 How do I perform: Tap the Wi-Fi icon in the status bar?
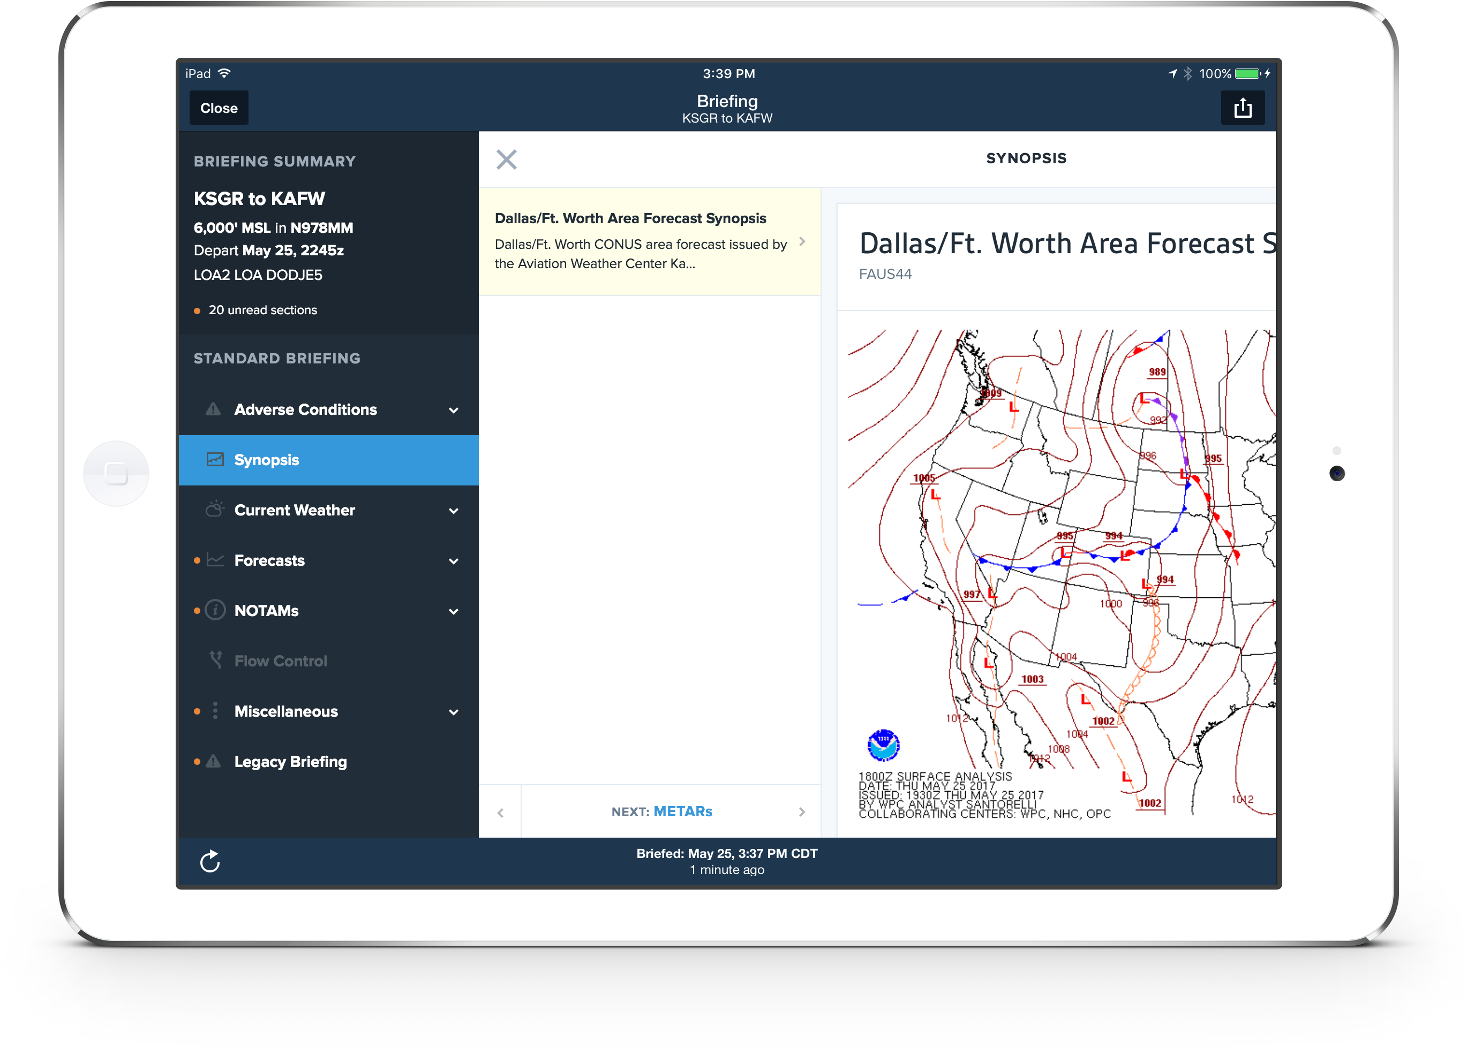[224, 73]
